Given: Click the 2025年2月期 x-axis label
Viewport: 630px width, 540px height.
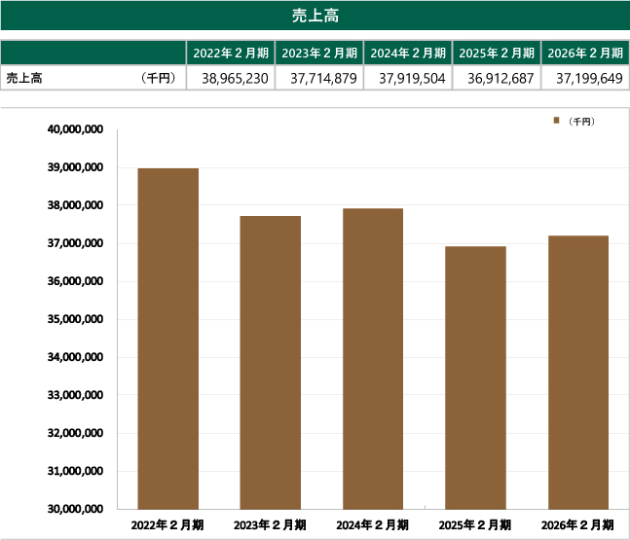Looking at the screenshot, I should point(475,524).
